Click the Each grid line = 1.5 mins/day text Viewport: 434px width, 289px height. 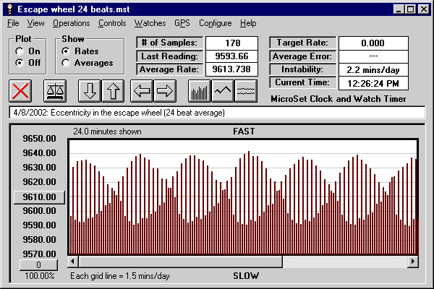120,276
